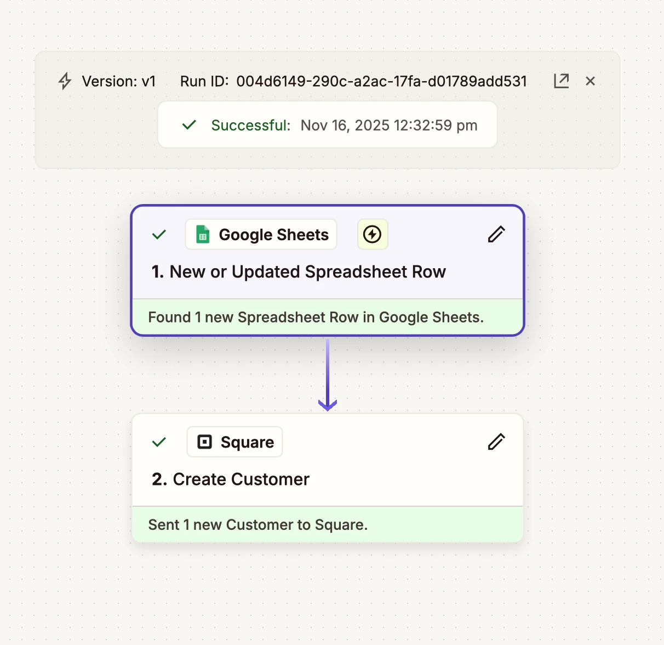Click the instant trigger bolt badge
The height and width of the screenshot is (645, 664).
point(373,234)
